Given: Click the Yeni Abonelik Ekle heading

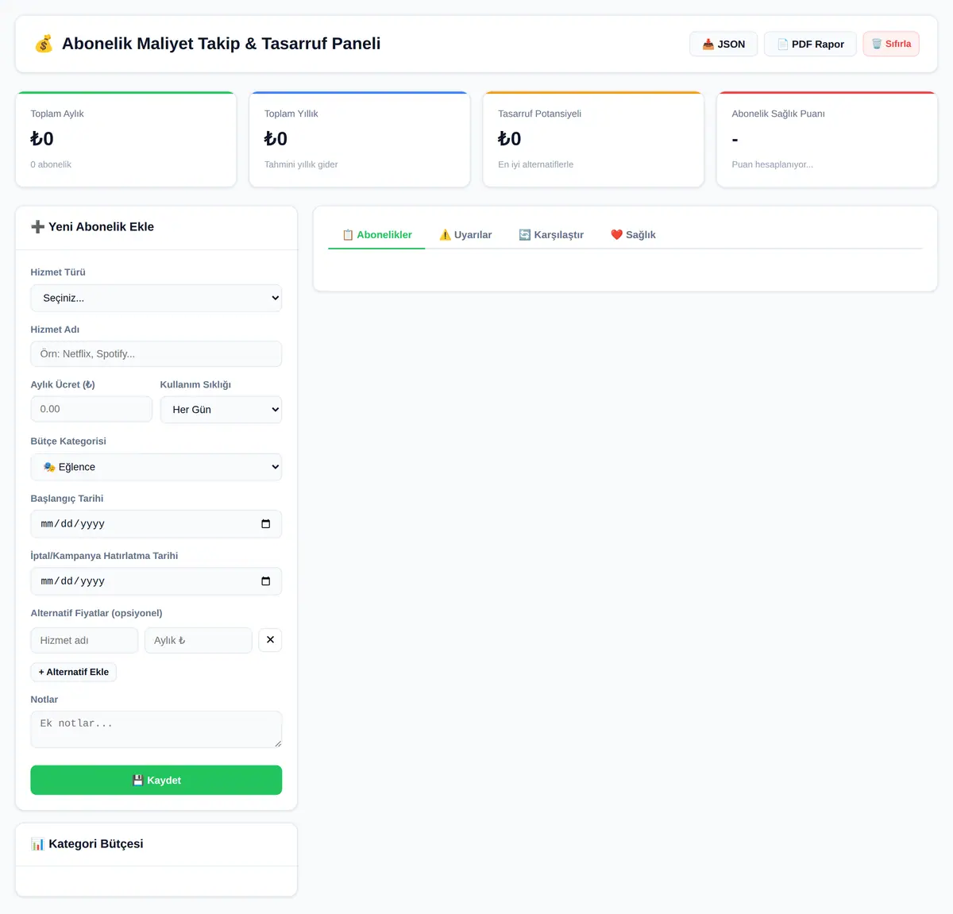Looking at the screenshot, I should pos(101,227).
